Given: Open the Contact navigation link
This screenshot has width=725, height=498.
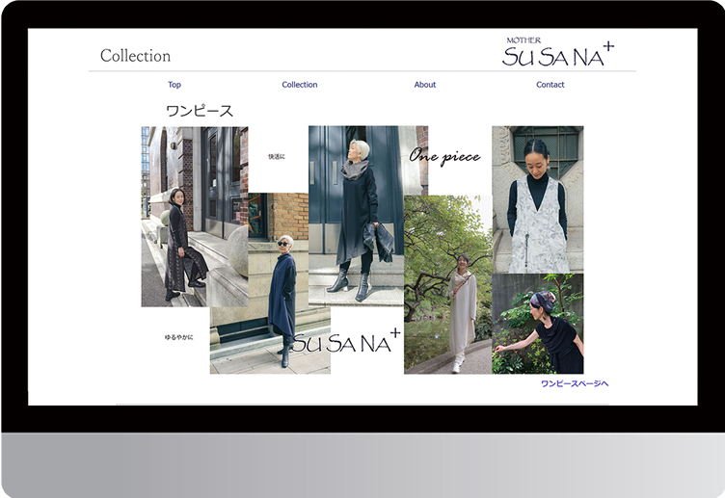Looking at the screenshot, I should [x=550, y=85].
